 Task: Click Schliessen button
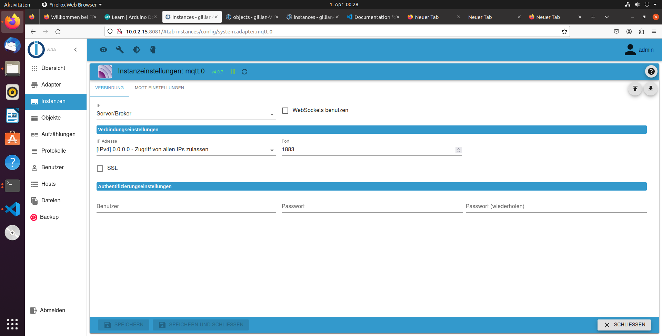[x=624, y=325]
